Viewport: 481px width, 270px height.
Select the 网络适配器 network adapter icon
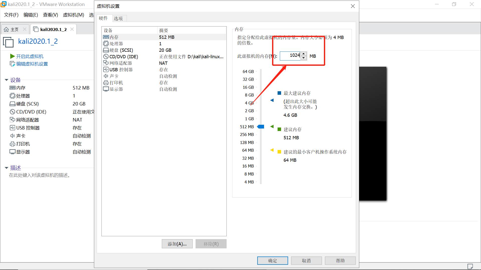(106, 63)
